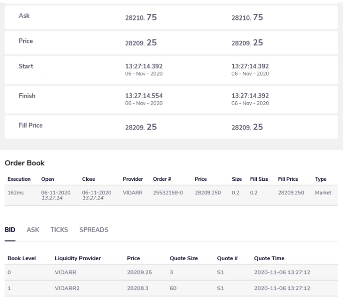
Task: Click the Provider column header in Order Book
Action: tap(133, 179)
